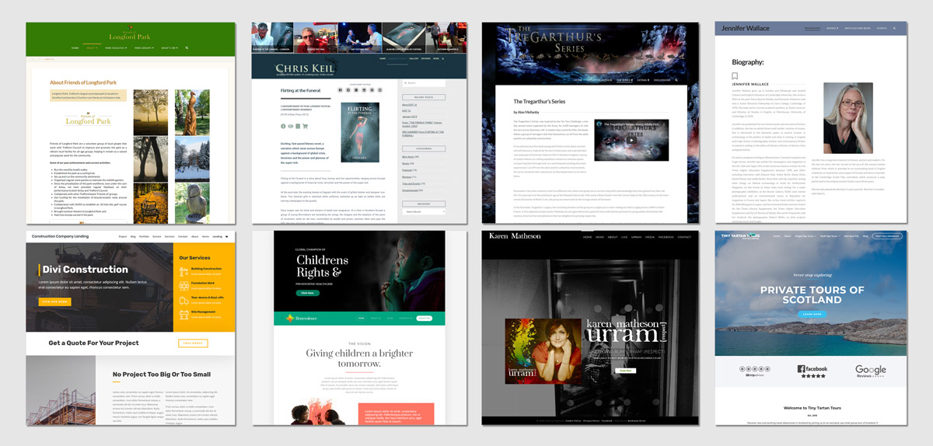
Task: Click the Building Construction service icon
Action: tap(183, 271)
